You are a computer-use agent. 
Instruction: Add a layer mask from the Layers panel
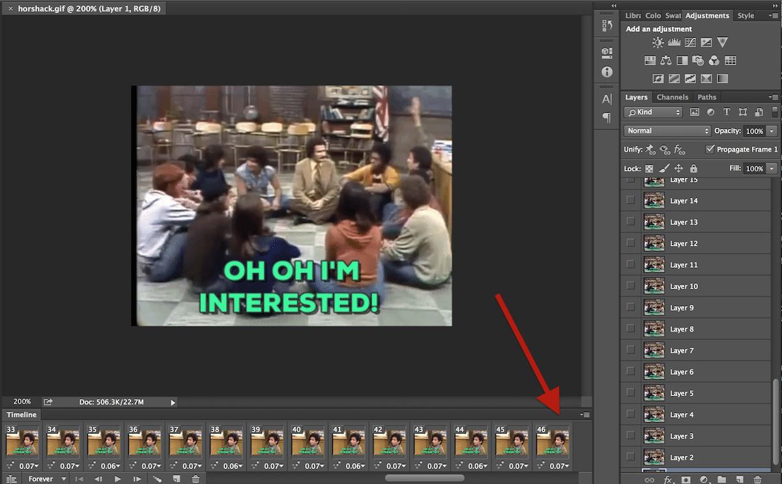(x=686, y=479)
